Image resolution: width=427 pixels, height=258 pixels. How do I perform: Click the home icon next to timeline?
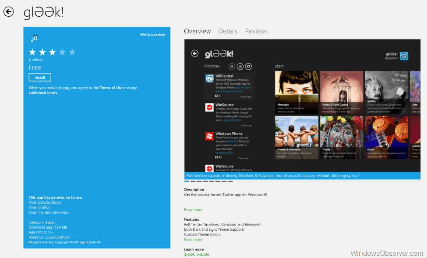[231, 66]
